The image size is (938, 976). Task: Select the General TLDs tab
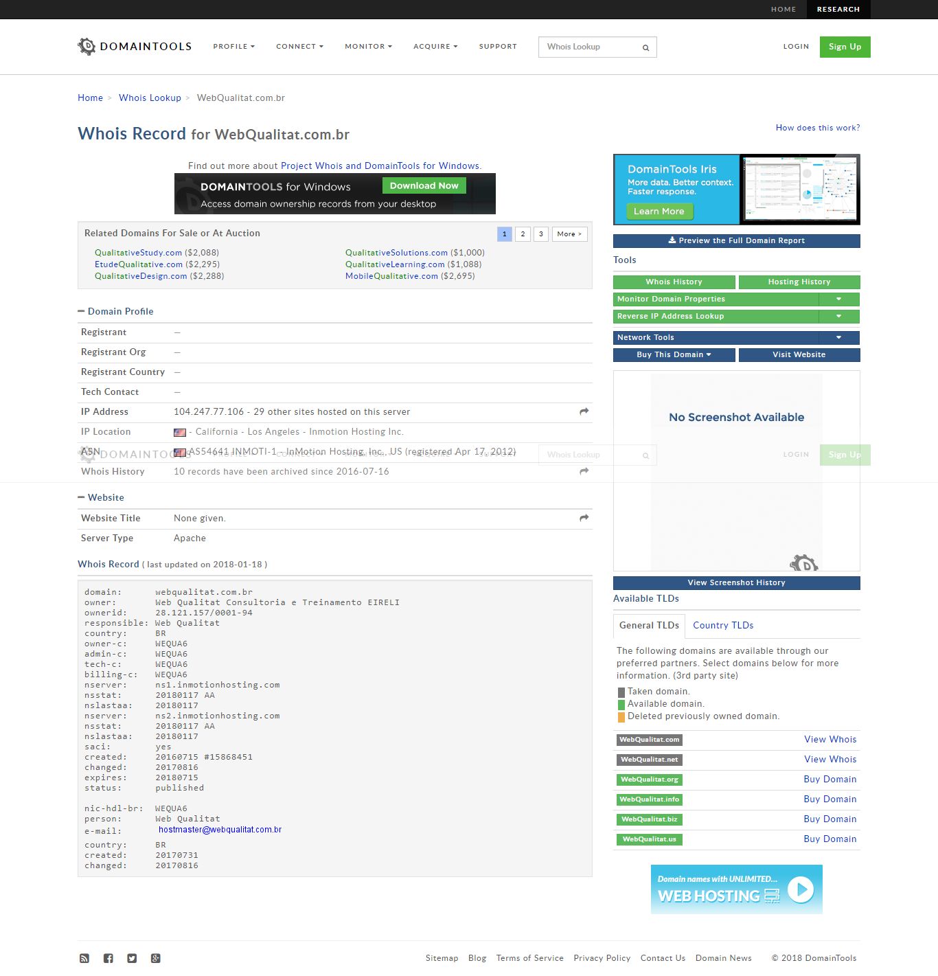649,626
